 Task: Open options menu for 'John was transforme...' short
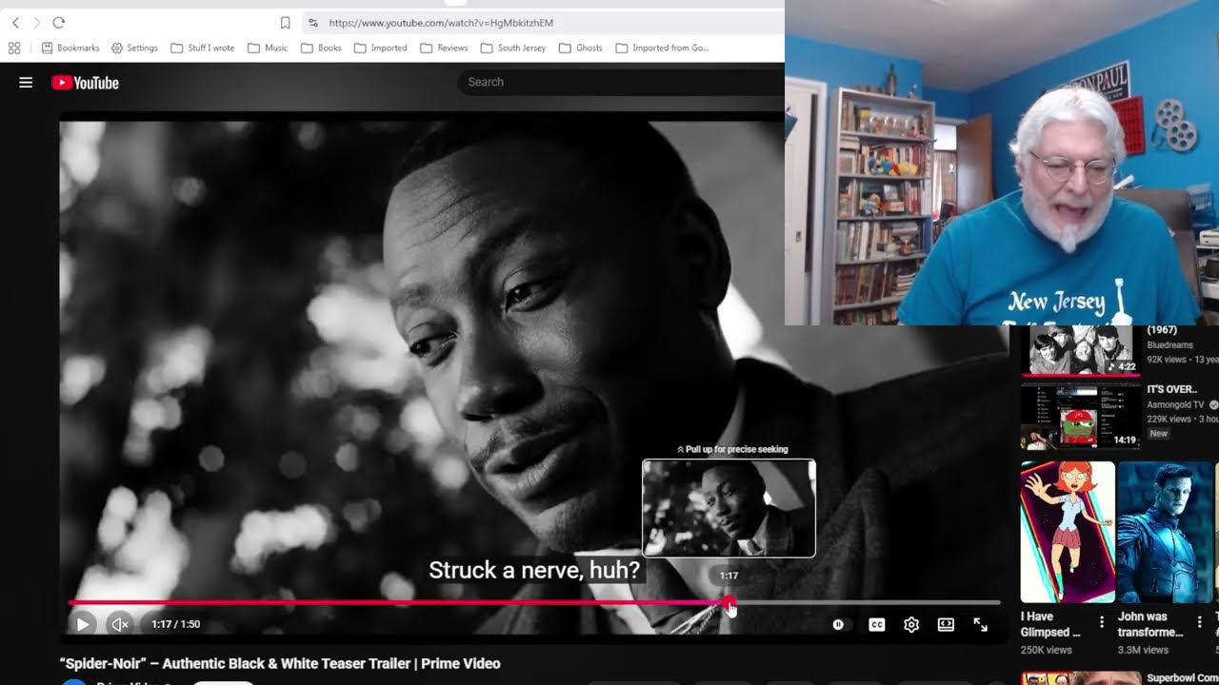tap(1200, 622)
